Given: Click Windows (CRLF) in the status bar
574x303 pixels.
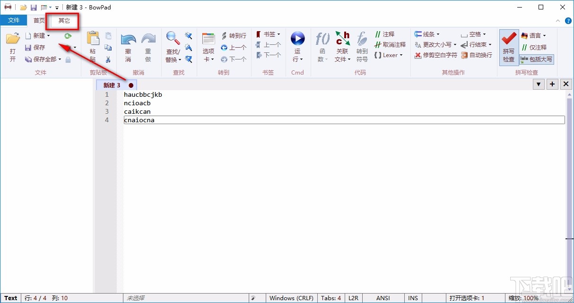Looking at the screenshot, I should click(291, 298).
